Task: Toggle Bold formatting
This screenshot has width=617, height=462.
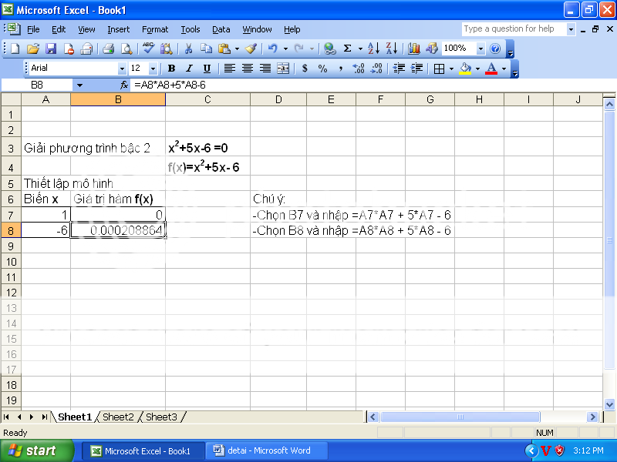Action: pos(171,69)
